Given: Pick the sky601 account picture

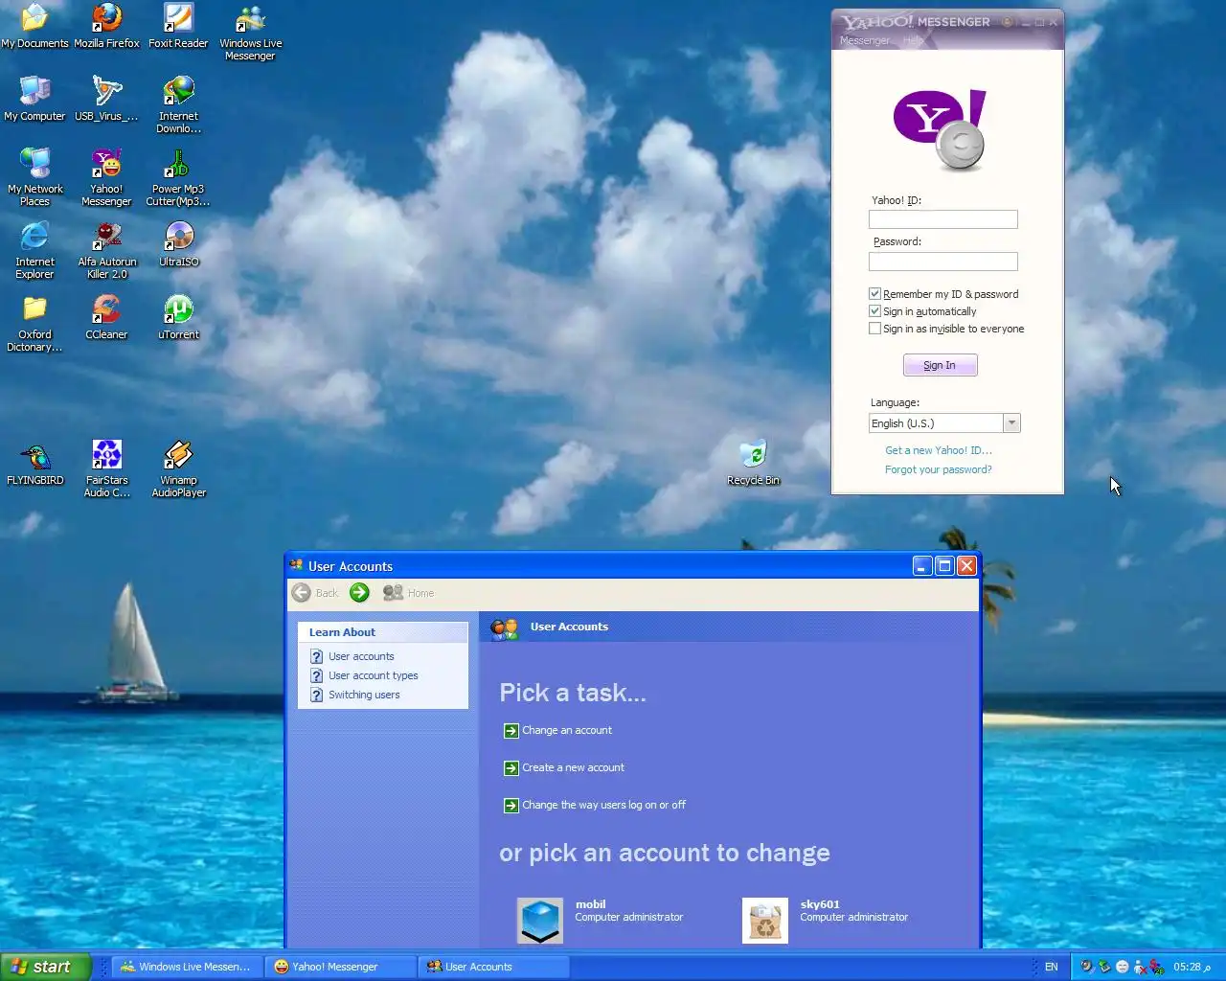Looking at the screenshot, I should click(765, 921).
